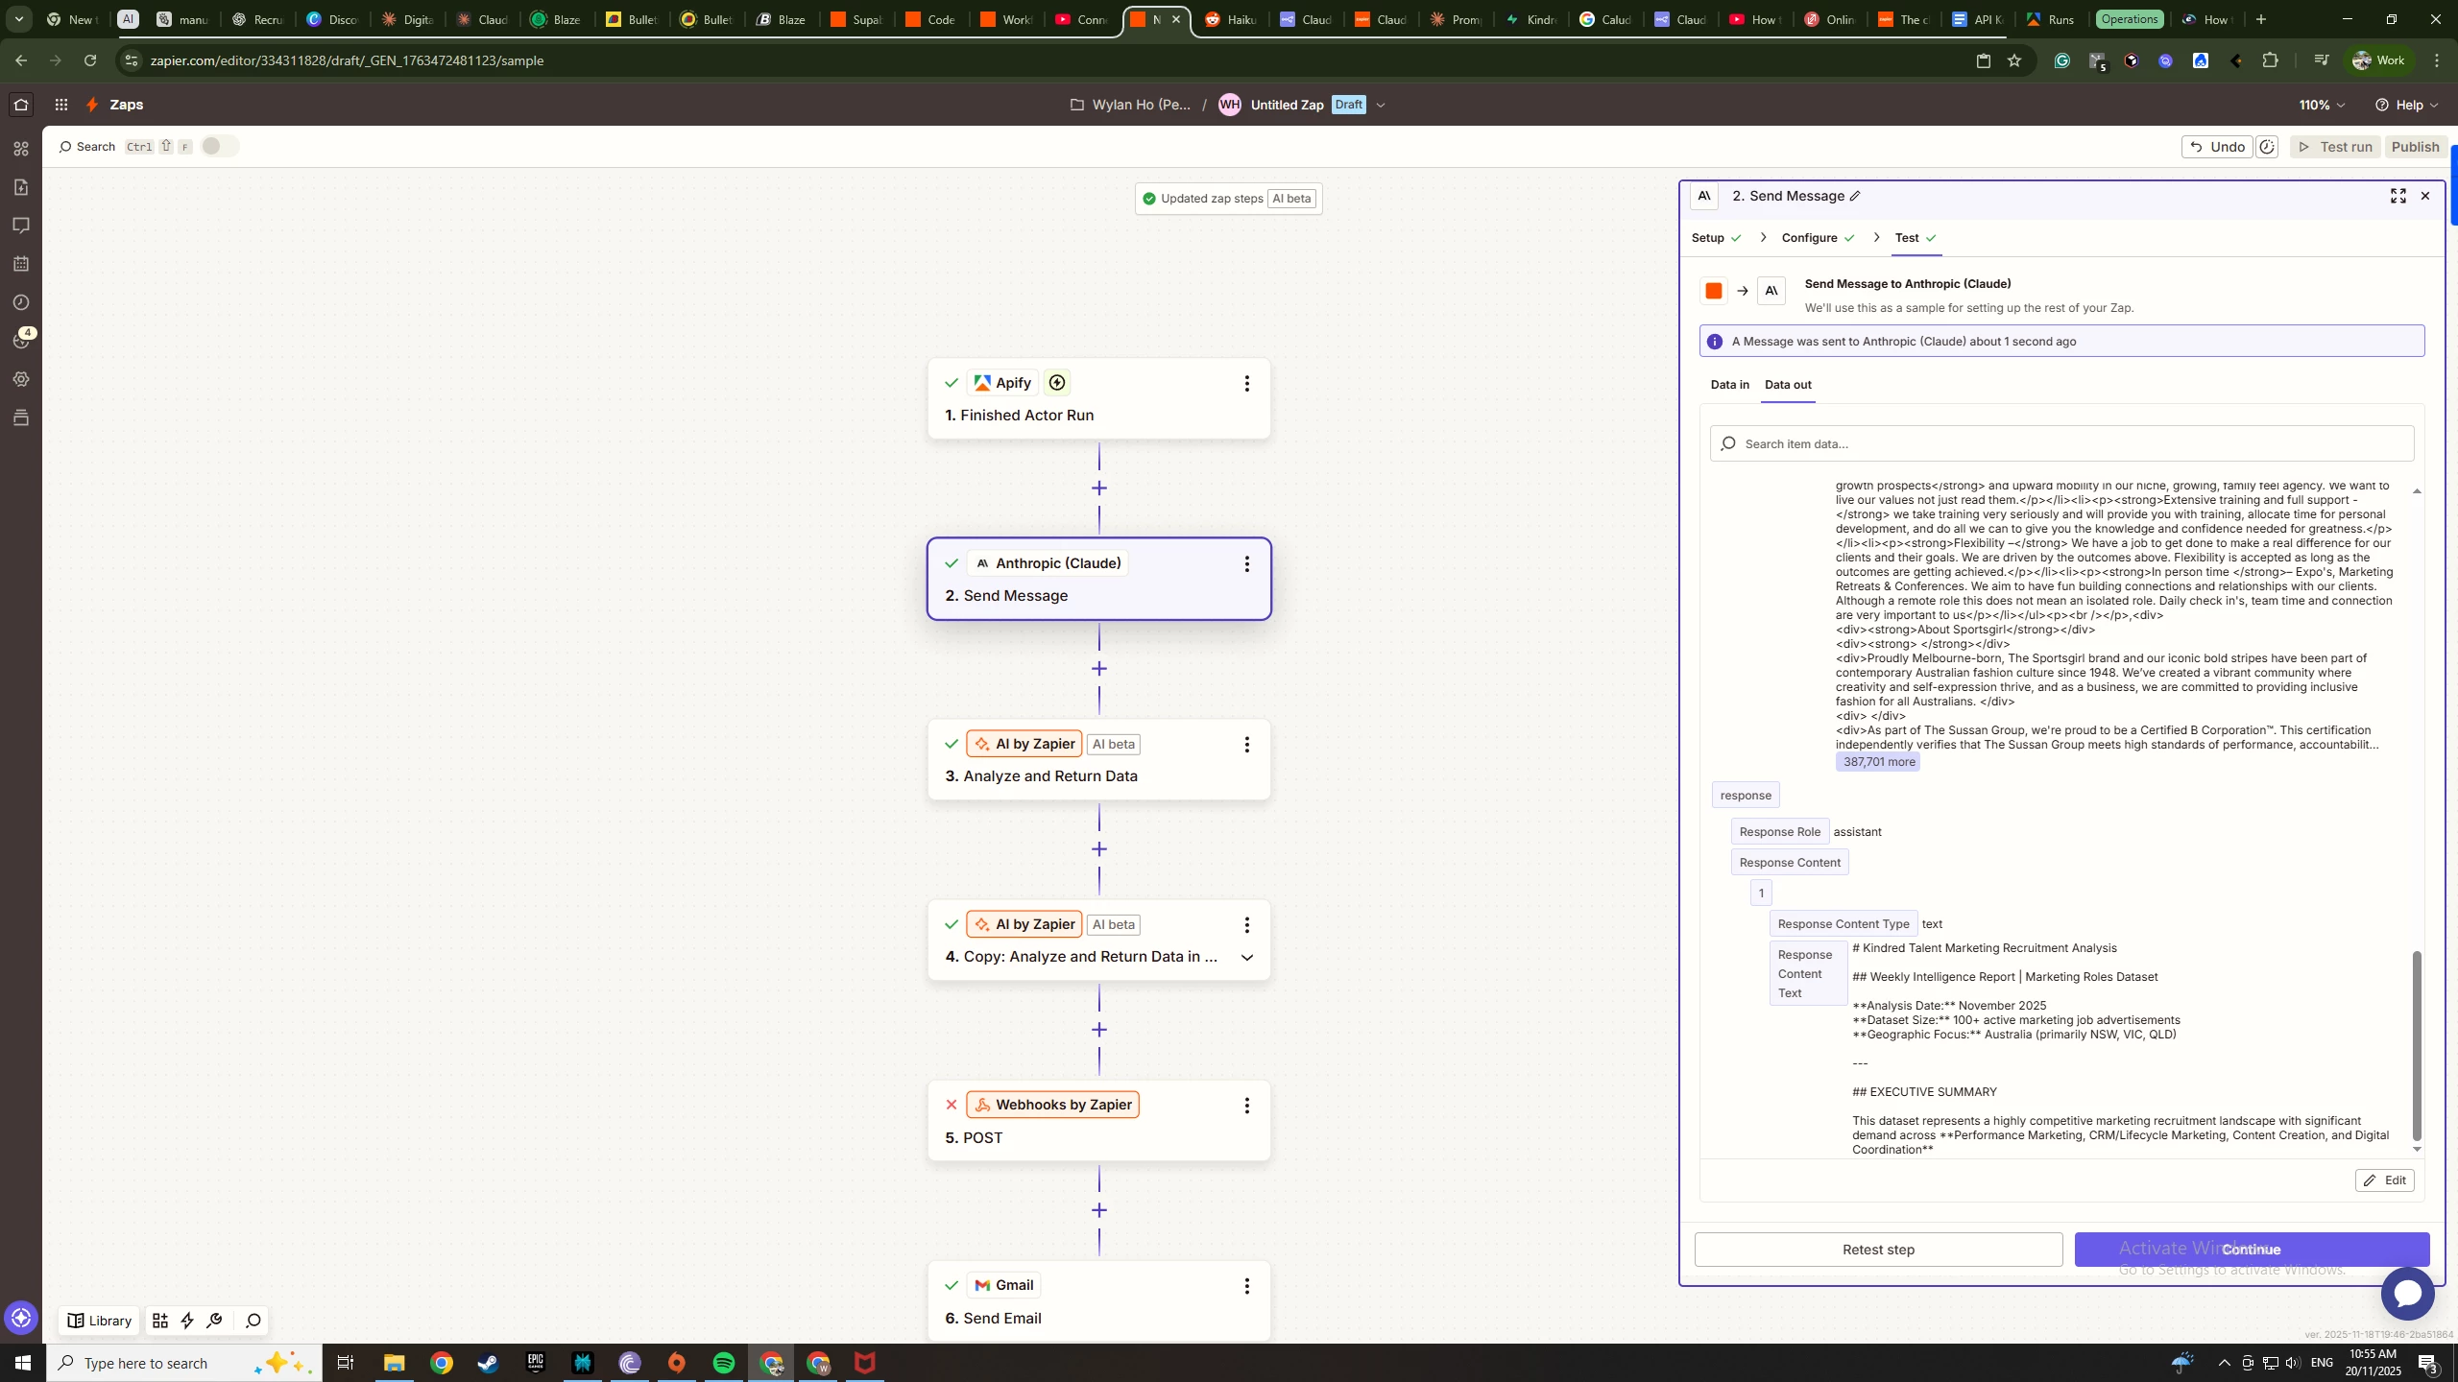Toggle the switch next to Search
Image resolution: width=2458 pixels, height=1382 pixels.
(x=219, y=146)
